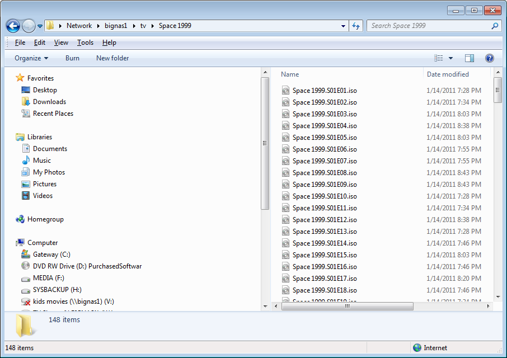Click the Internet zone globe in status bar
Viewport: 507px width, 358px height.
tap(417, 348)
